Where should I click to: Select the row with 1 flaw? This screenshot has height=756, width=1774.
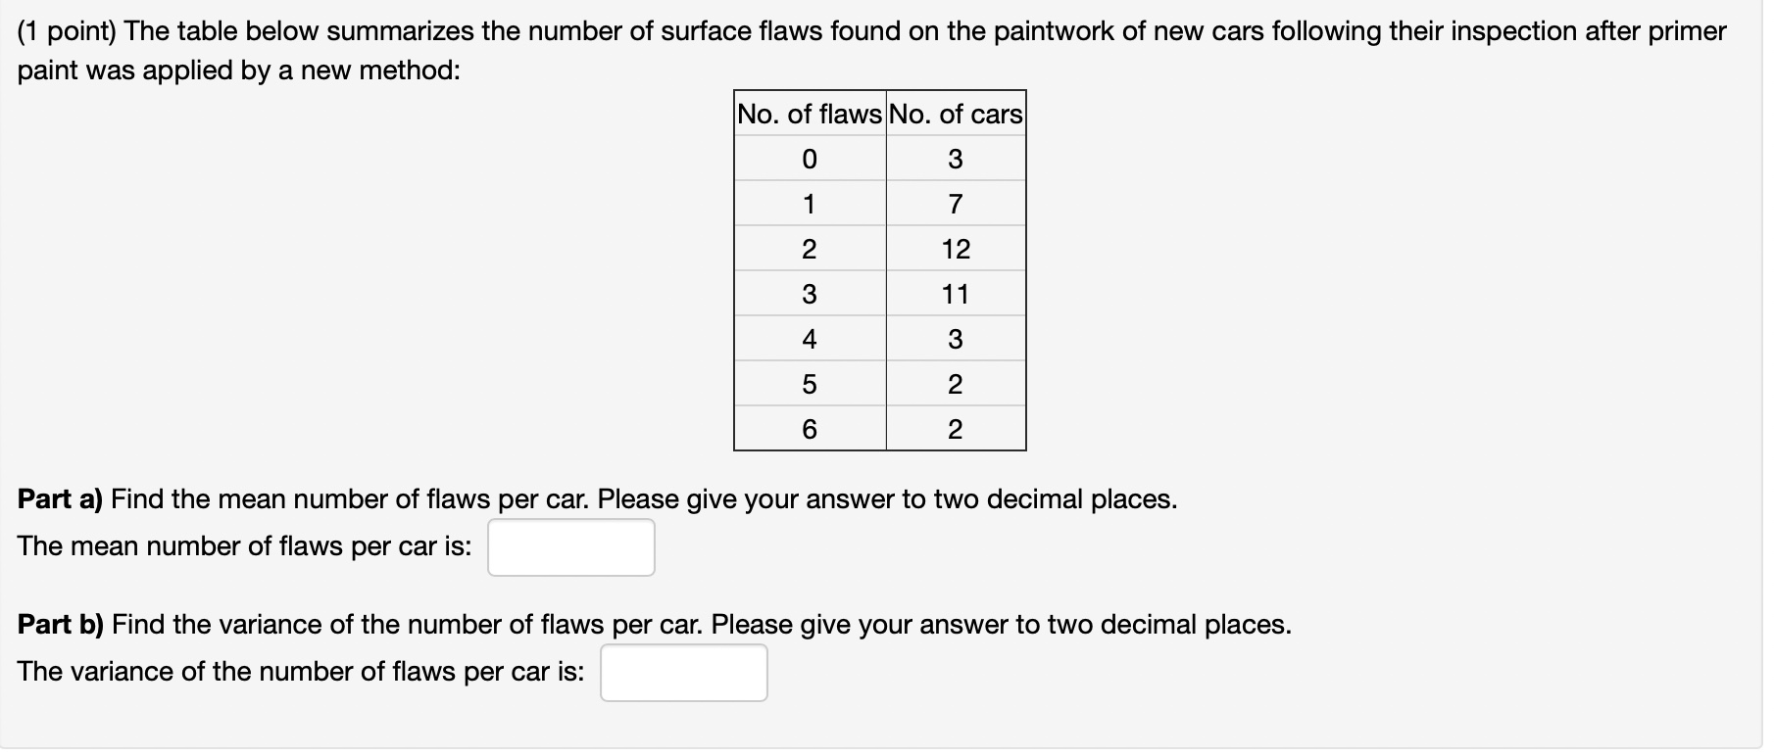pos(810,204)
